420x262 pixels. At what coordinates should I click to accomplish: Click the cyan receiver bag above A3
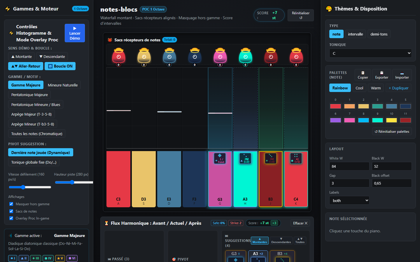[246, 56]
